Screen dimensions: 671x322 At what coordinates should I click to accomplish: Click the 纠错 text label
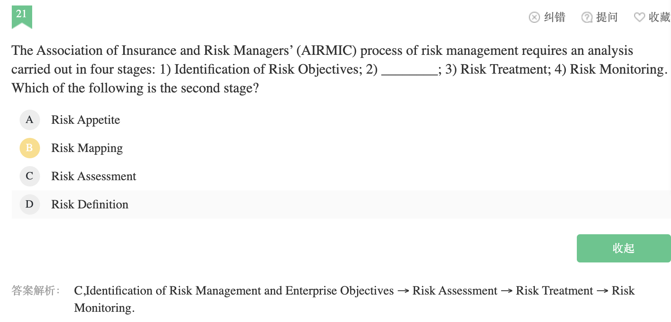554,17
